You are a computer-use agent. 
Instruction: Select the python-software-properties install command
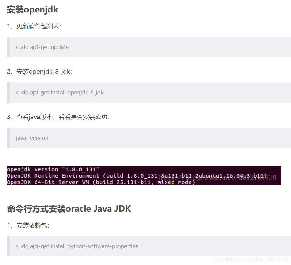(x=77, y=246)
